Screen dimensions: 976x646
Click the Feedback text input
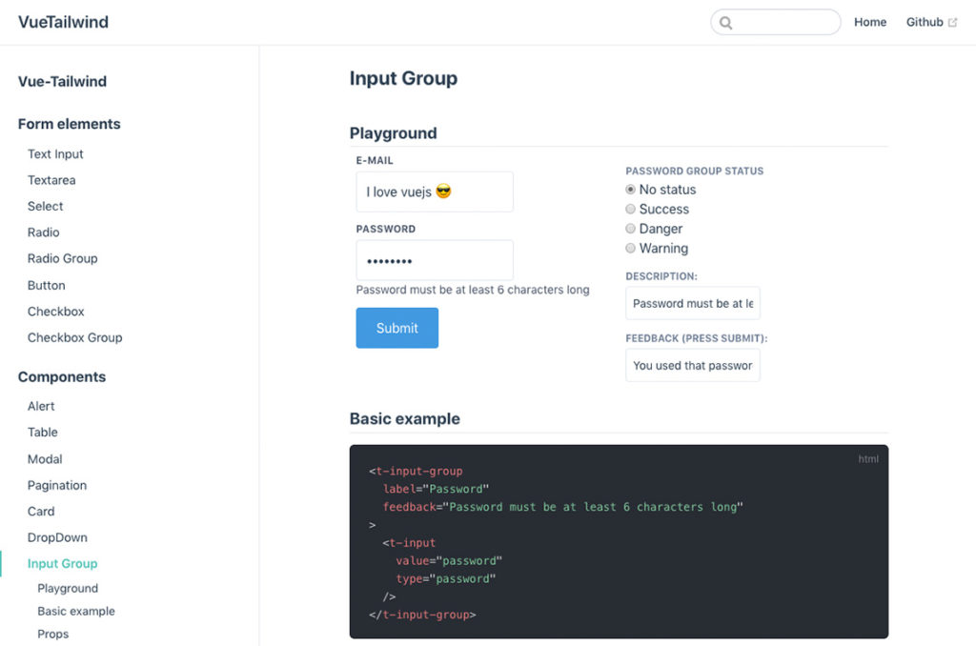[x=692, y=365]
